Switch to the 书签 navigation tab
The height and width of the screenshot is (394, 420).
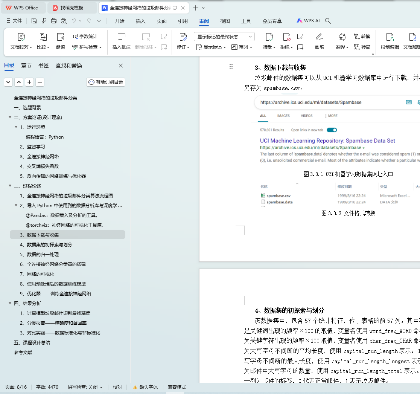coord(43,66)
